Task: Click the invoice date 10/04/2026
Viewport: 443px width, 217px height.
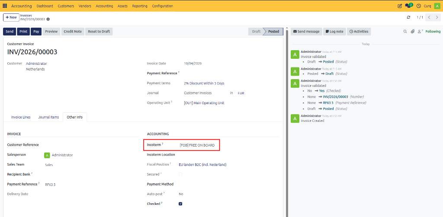Action: tap(193, 64)
